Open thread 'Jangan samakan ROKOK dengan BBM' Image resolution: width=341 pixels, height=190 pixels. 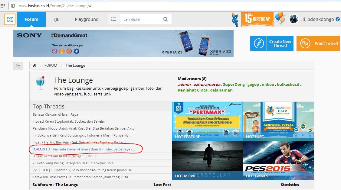pos(64,156)
